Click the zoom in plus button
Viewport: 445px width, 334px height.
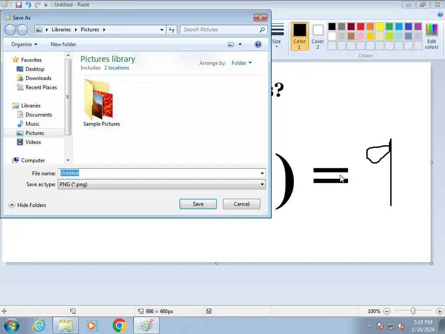(440, 311)
